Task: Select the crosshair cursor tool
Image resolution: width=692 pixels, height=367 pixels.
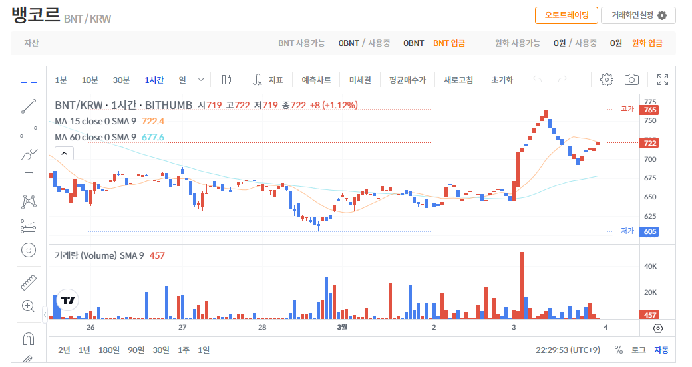Action: coord(29,82)
